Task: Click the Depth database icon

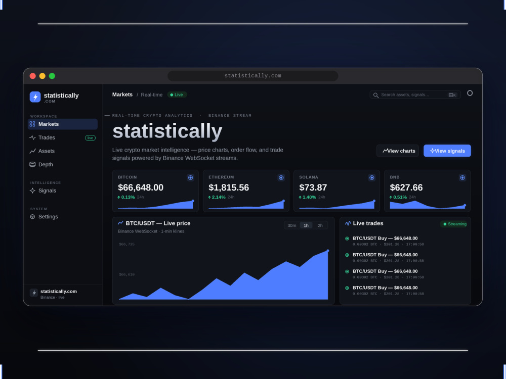Action: [32, 164]
